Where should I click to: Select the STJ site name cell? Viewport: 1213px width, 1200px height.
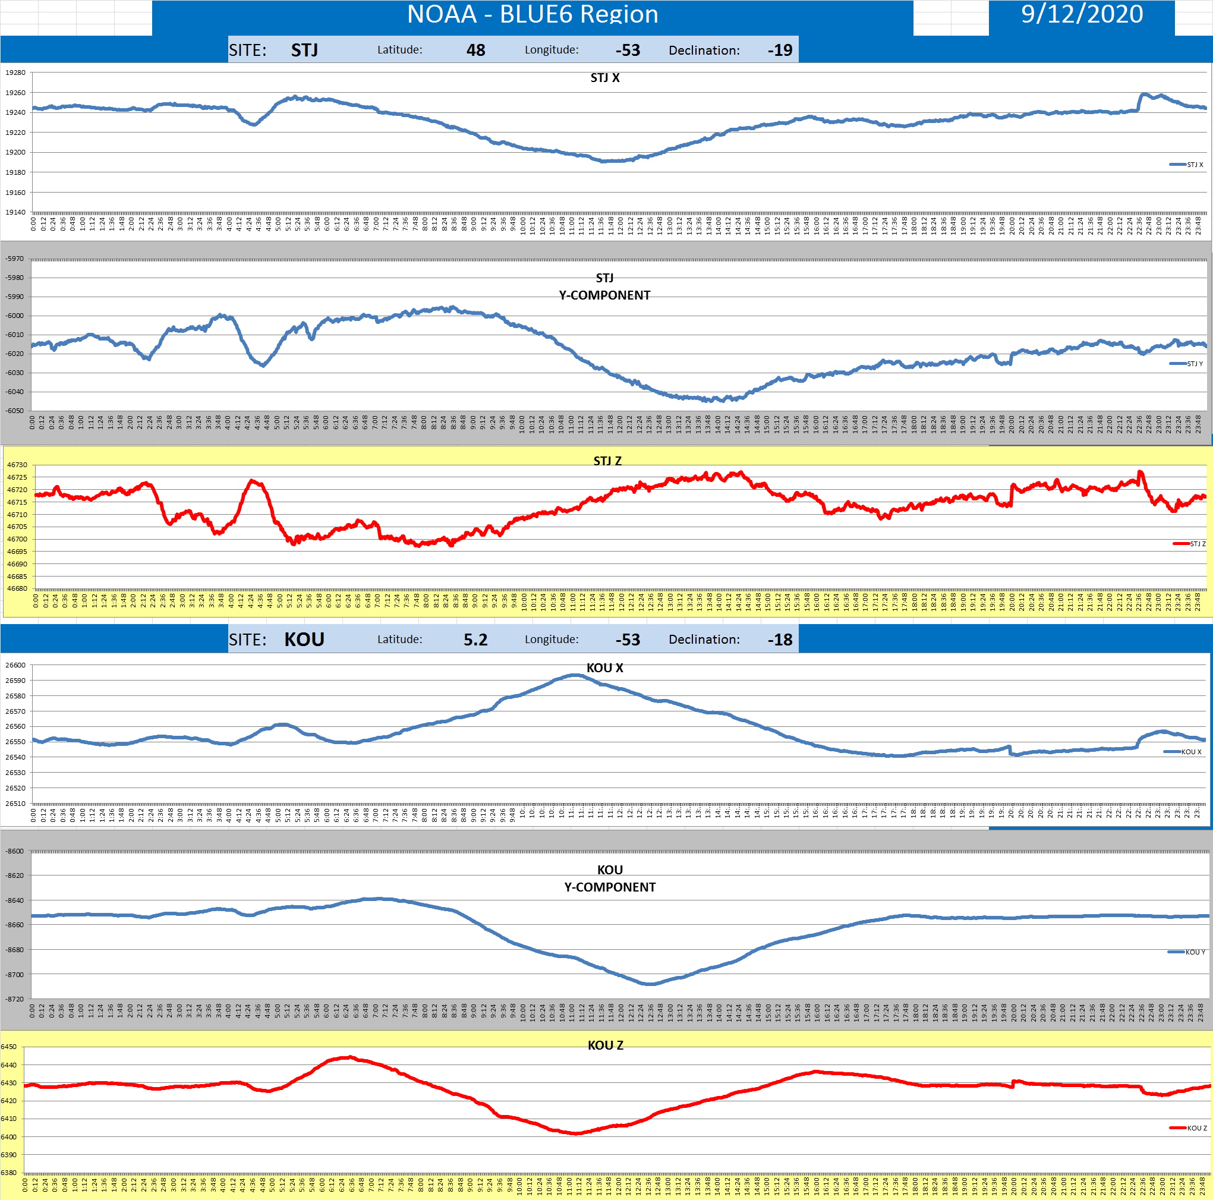tap(304, 51)
